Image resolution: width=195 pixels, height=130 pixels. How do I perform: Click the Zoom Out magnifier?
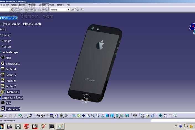[98, 116]
